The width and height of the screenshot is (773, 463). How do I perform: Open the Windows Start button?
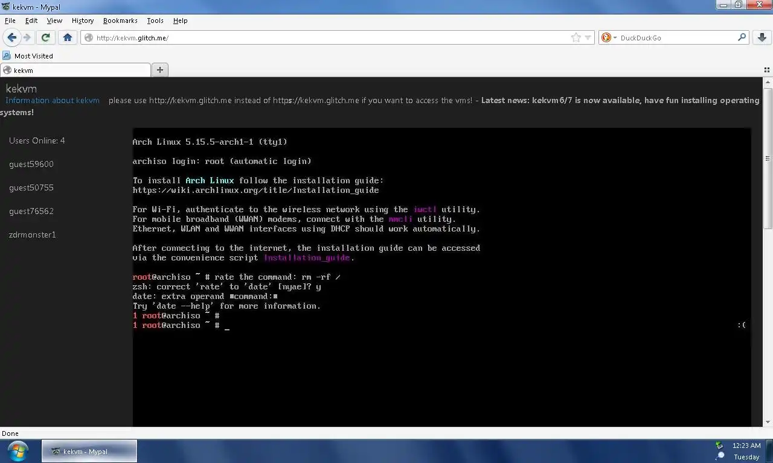[x=18, y=451]
